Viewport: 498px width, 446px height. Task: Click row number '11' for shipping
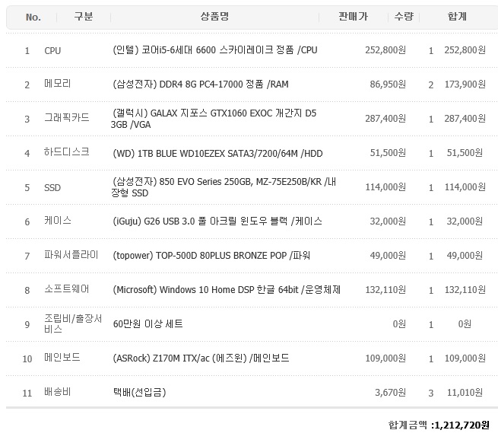(27, 393)
